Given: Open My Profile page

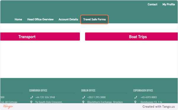Looking at the screenshot, I should click(x=169, y=4).
